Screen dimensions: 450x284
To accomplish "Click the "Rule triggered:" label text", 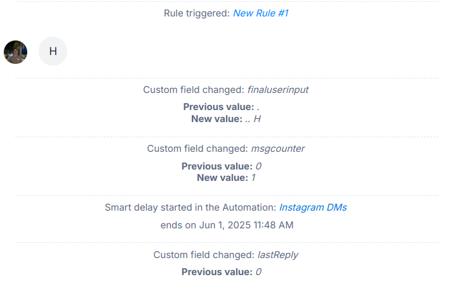I will point(197,13).
